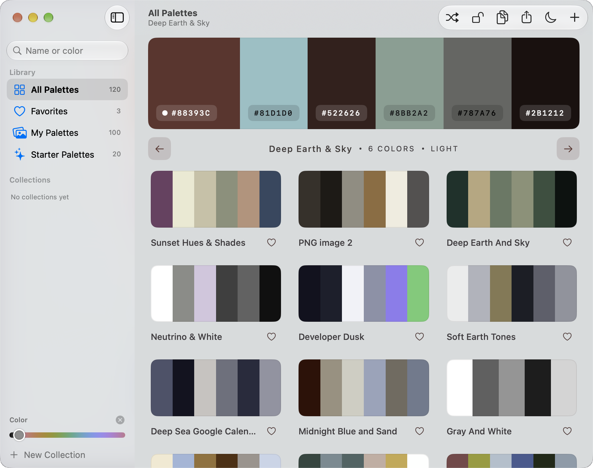
Task: Favorite the PNG image 2 palette
Action: 419,242
